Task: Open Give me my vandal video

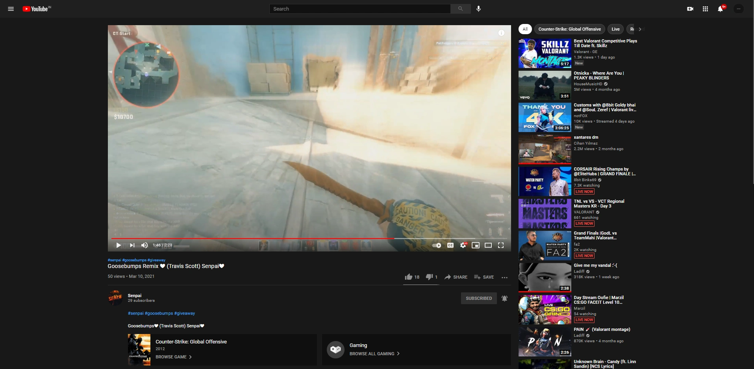Action: click(595, 265)
